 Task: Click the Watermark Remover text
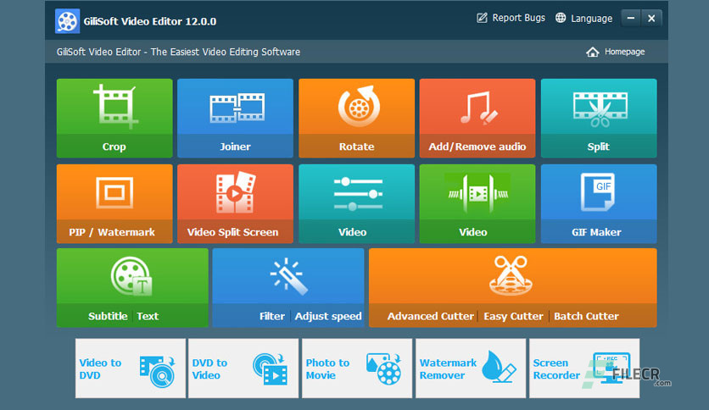point(448,368)
